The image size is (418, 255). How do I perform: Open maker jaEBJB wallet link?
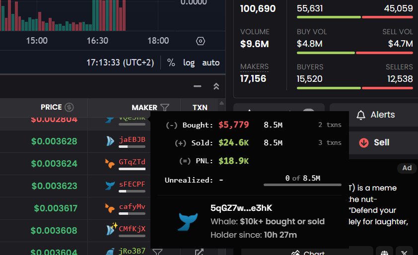(132, 139)
